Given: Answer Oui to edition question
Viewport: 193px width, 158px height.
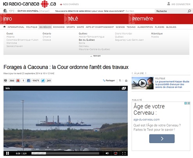Looking at the screenshot, I should 127,11.
